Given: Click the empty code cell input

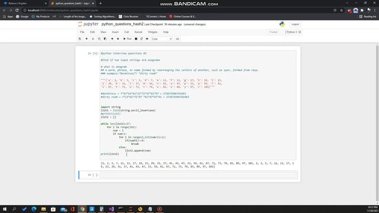Looking at the screenshot, I should (x=198, y=175).
